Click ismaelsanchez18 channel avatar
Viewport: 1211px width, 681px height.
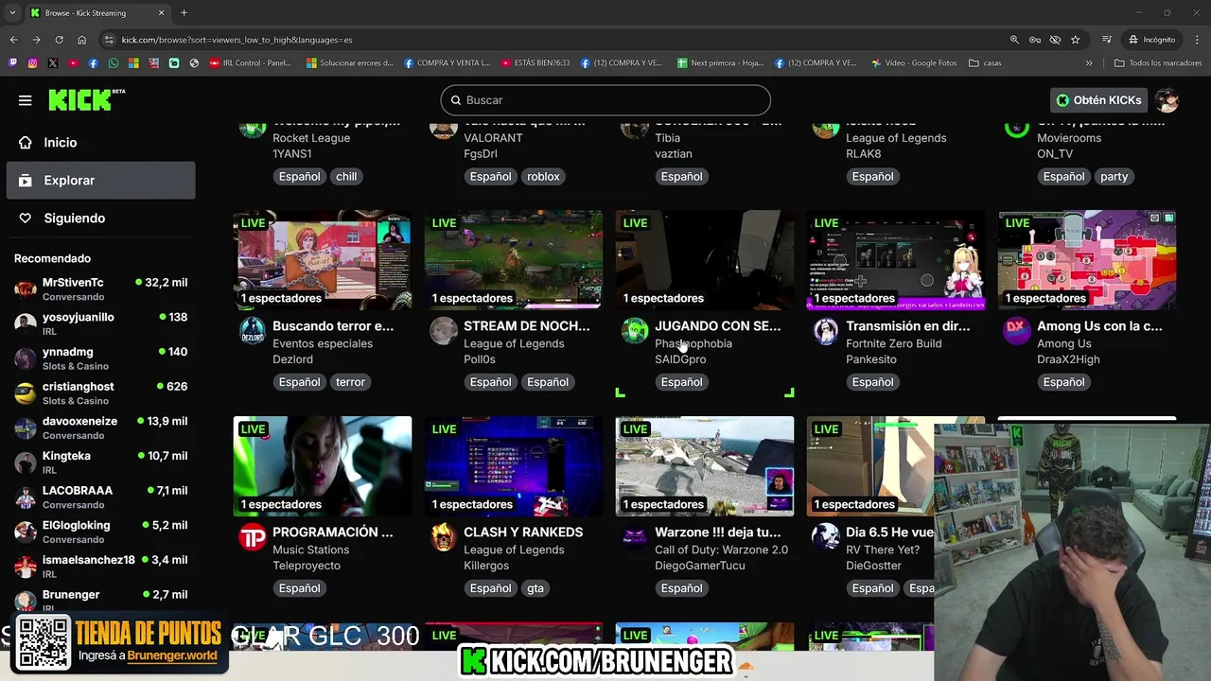[x=26, y=567]
